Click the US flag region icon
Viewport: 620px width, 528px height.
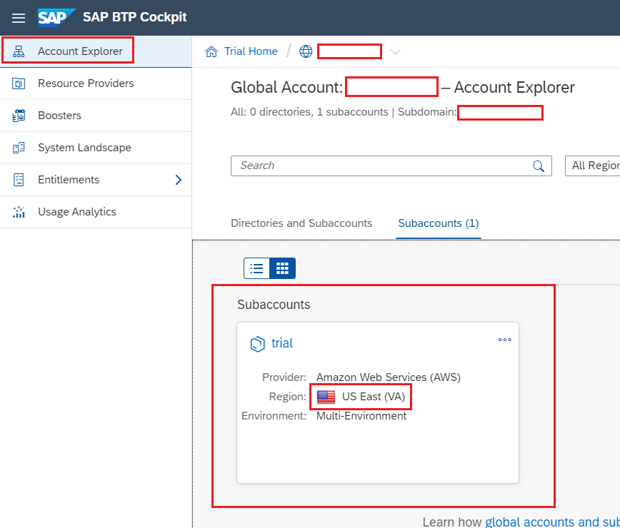coord(326,397)
